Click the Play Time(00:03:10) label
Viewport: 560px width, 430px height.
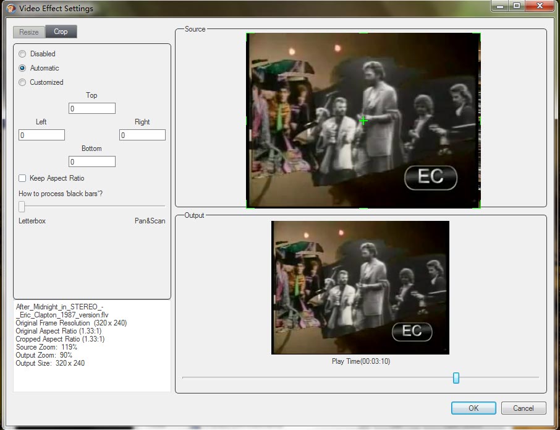tap(361, 361)
